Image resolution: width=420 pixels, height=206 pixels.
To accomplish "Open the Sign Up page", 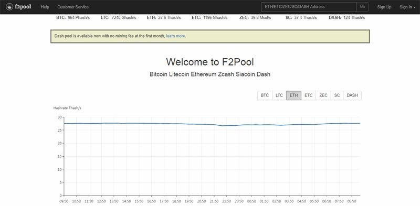I will coord(384,7).
